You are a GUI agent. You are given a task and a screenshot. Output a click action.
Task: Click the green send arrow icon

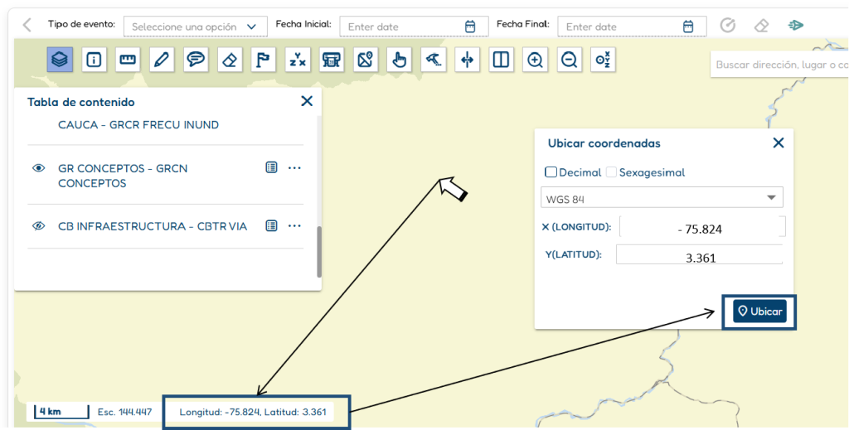(x=795, y=25)
